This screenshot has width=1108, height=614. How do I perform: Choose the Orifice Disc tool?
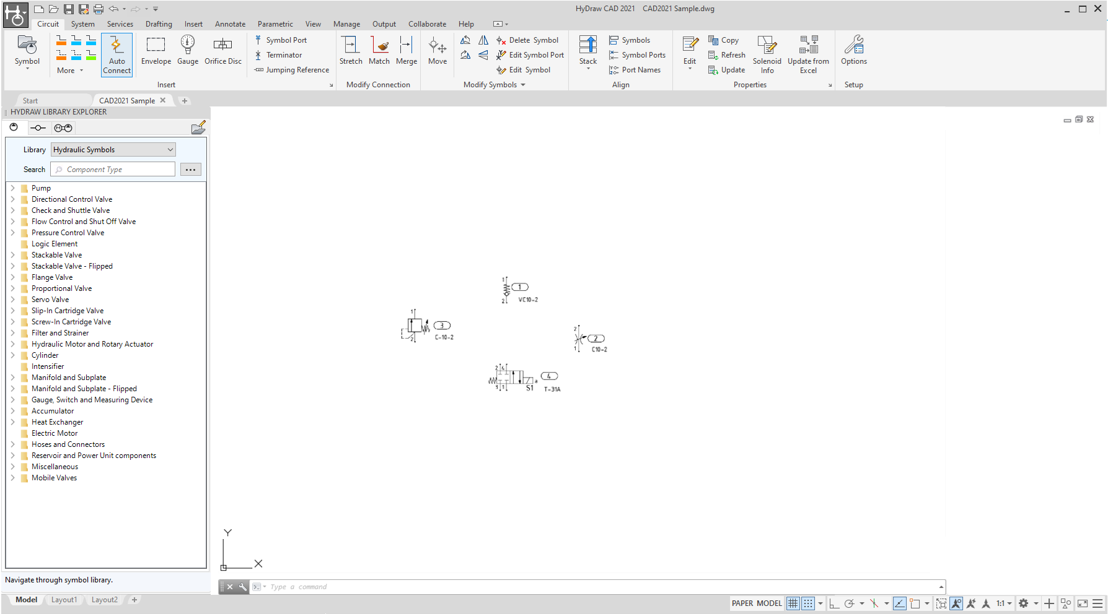[x=223, y=51]
